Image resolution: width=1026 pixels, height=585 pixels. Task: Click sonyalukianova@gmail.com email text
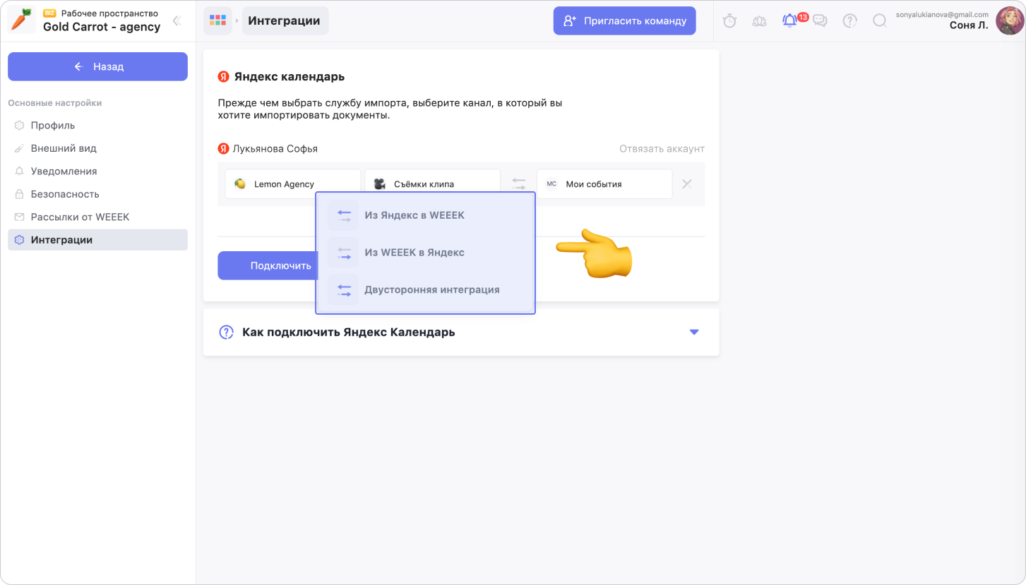pyautogui.click(x=942, y=14)
